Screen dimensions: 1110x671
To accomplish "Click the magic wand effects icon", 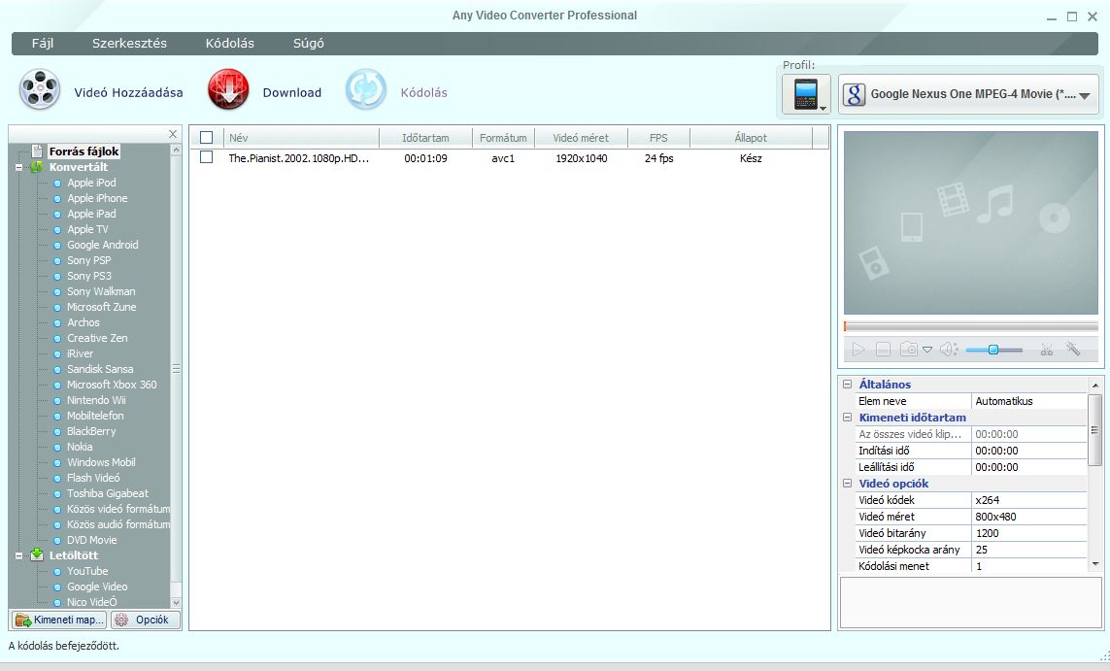I will coord(1072,349).
